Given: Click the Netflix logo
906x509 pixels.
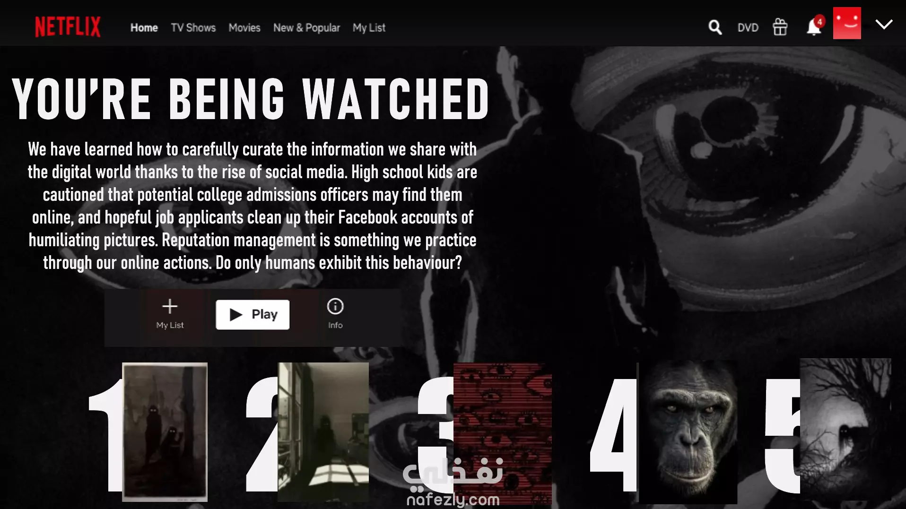Looking at the screenshot, I should [x=68, y=27].
